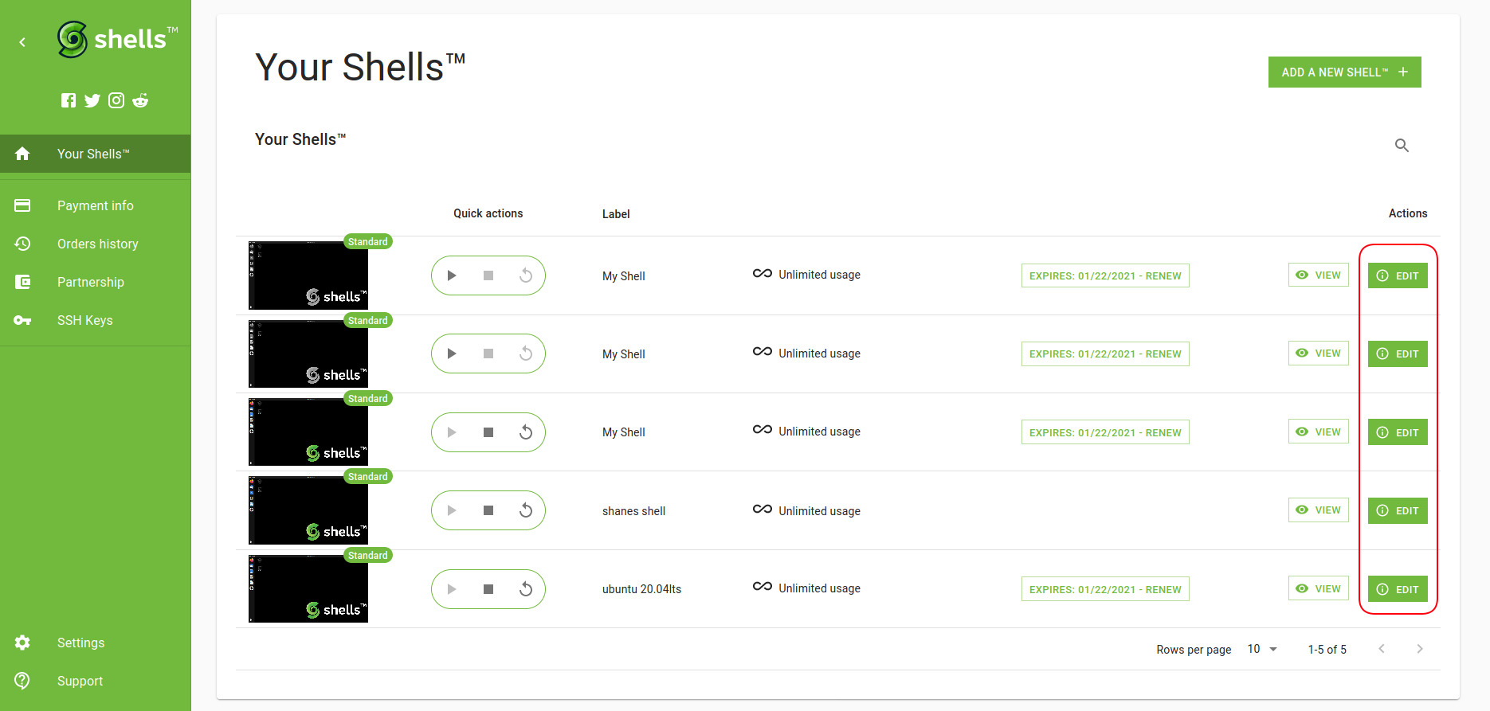Restart the ubuntu 20.04lts shell
Image resolution: width=1490 pixels, height=711 pixels.
coord(526,589)
